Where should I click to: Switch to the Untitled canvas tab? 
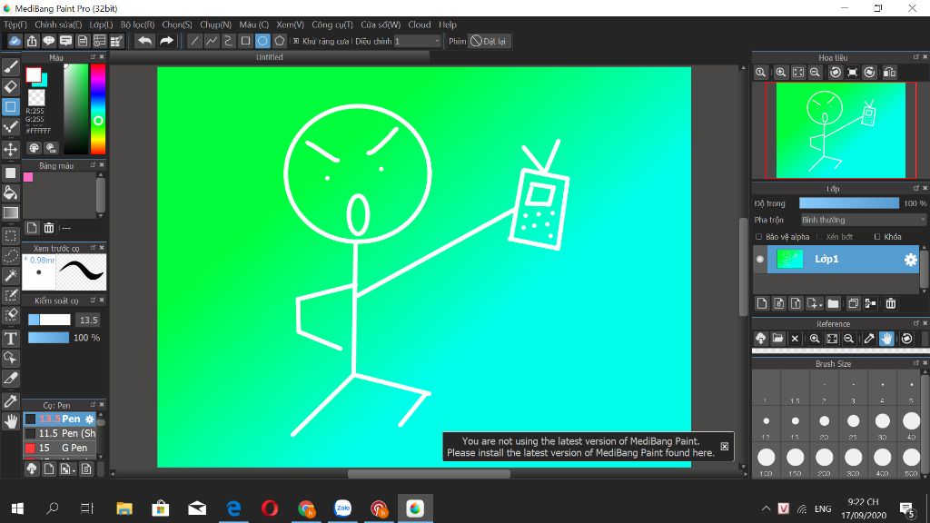tap(269, 57)
